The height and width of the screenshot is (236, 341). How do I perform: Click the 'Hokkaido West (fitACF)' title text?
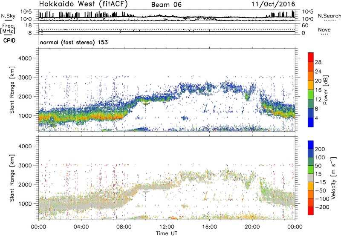[83, 4]
